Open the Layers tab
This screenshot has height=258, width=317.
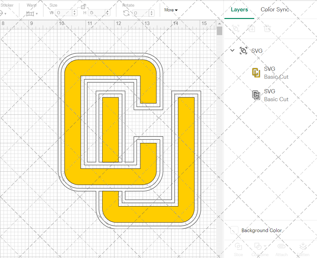(239, 9)
